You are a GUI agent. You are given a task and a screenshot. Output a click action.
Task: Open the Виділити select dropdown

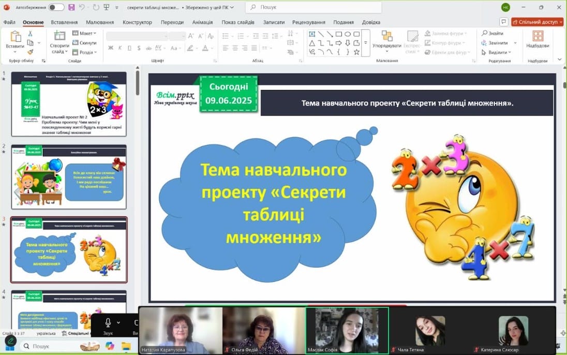[496, 52]
